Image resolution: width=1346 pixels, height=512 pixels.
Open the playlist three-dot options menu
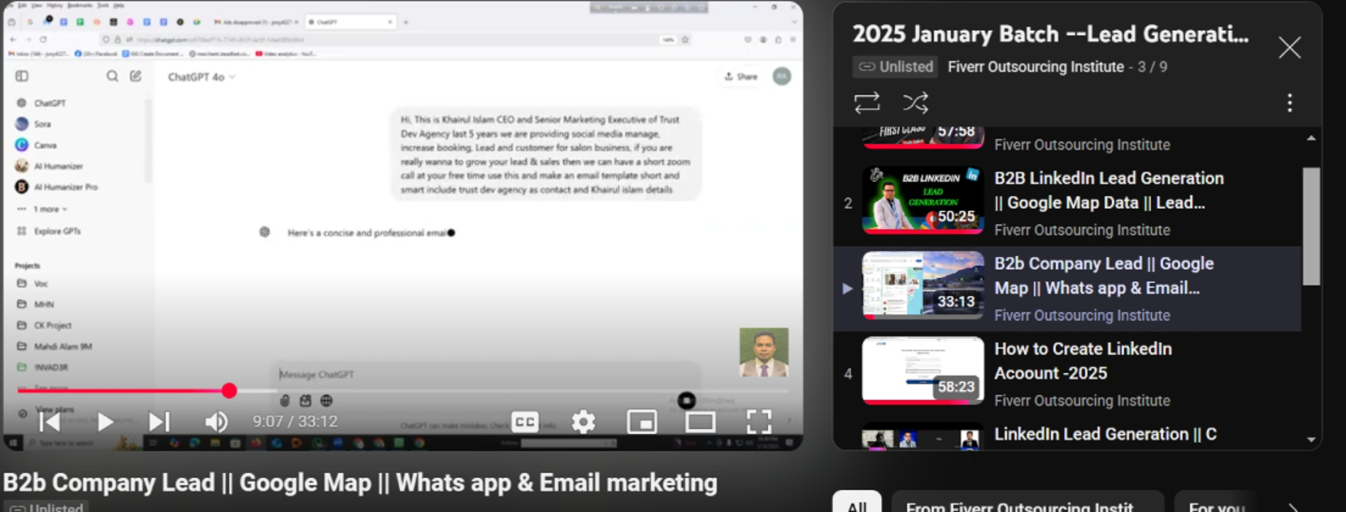[x=1290, y=102]
